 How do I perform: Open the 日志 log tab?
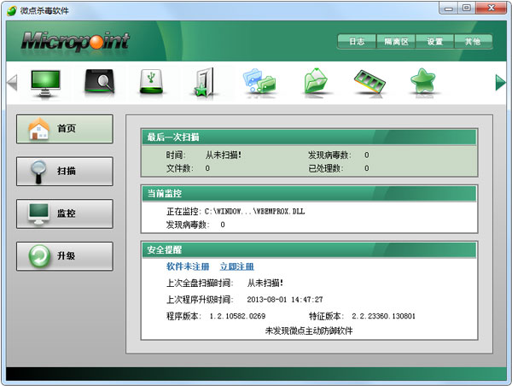coord(357,42)
